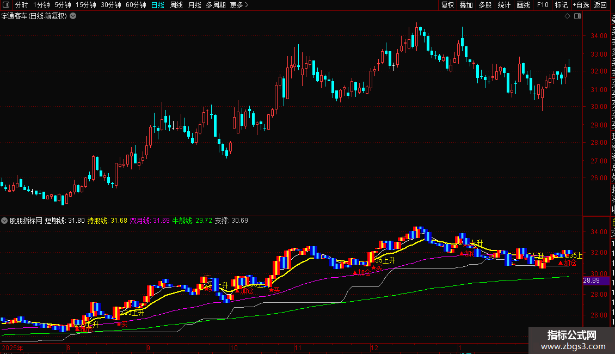Open the 多周期 multi-period view
615x354 pixels.
tap(216, 5)
